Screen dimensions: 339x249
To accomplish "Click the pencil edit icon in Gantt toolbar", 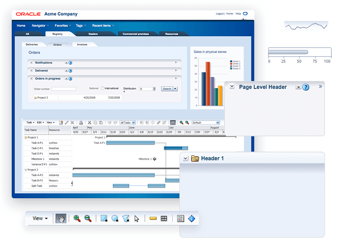I will click(67, 123).
